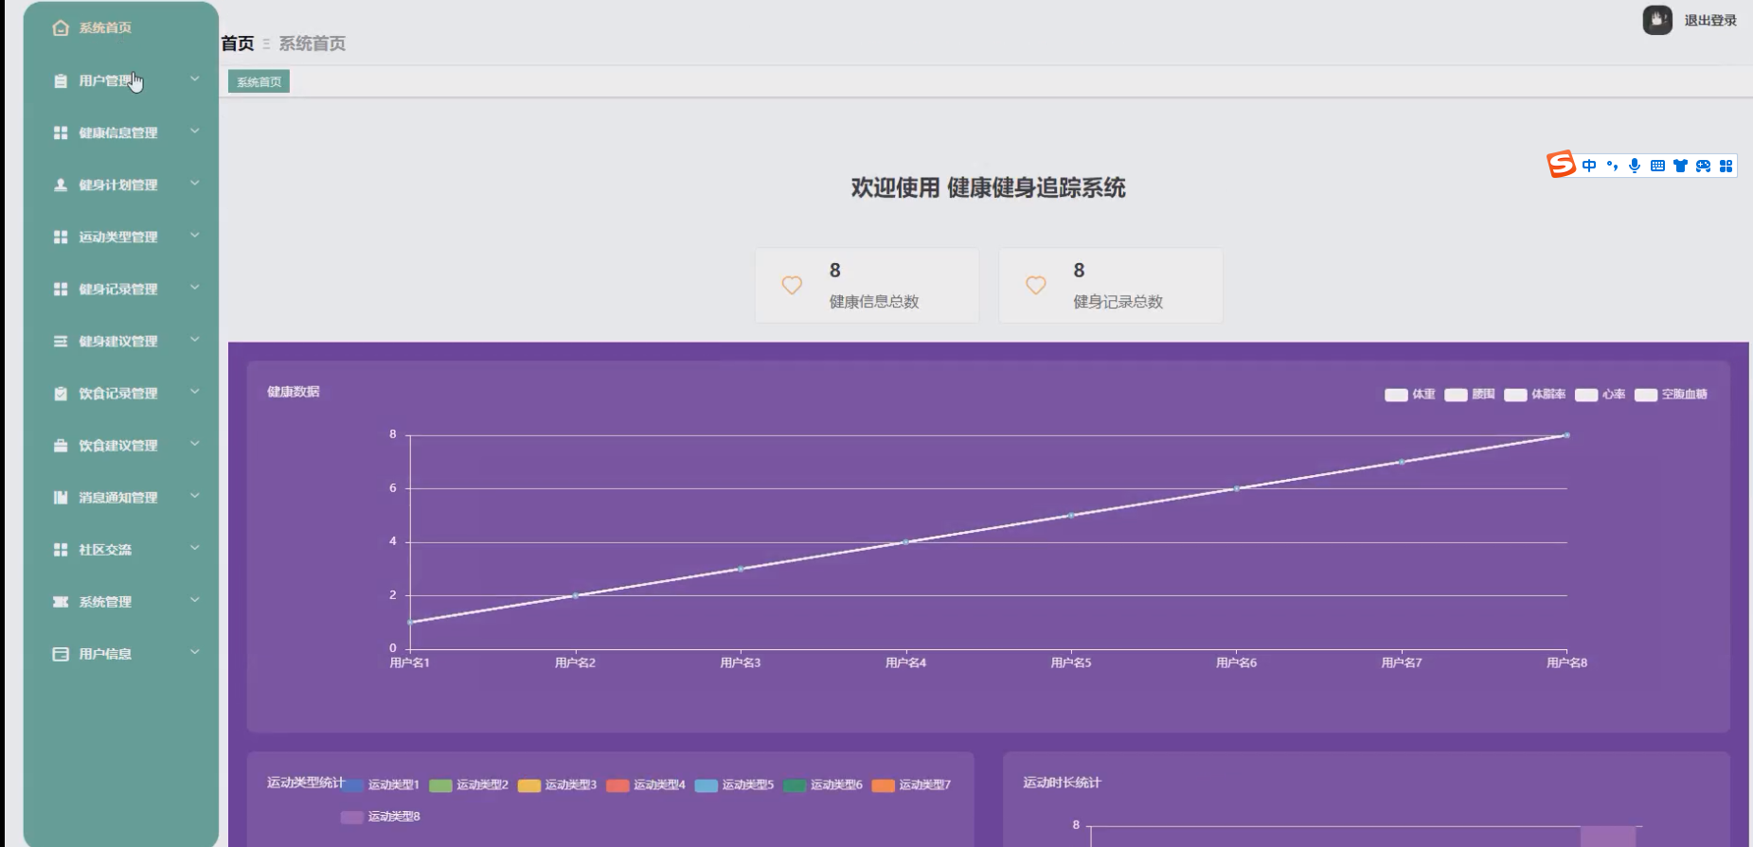Expand the 饮食建议管理 chevron arrow
Screen dimensions: 1753x847
click(x=195, y=443)
